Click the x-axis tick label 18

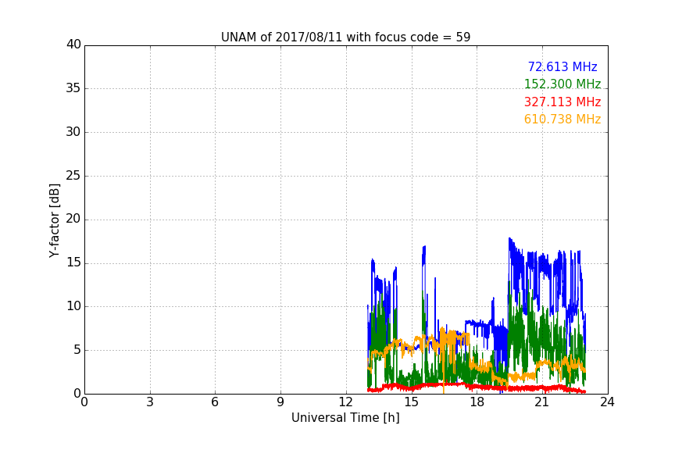[x=477, y=402]
